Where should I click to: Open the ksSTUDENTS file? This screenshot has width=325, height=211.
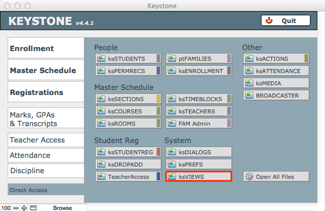point(128,59)
